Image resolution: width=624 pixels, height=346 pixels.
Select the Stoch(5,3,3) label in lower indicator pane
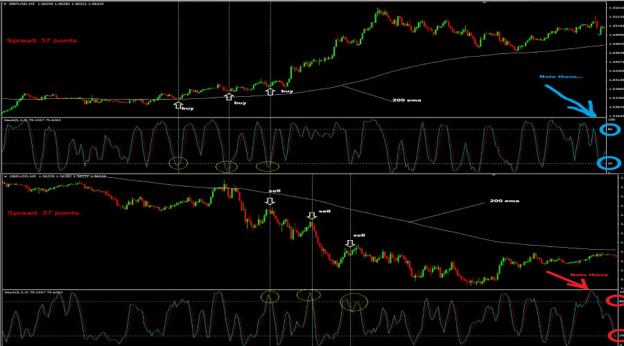pos(33,292)
